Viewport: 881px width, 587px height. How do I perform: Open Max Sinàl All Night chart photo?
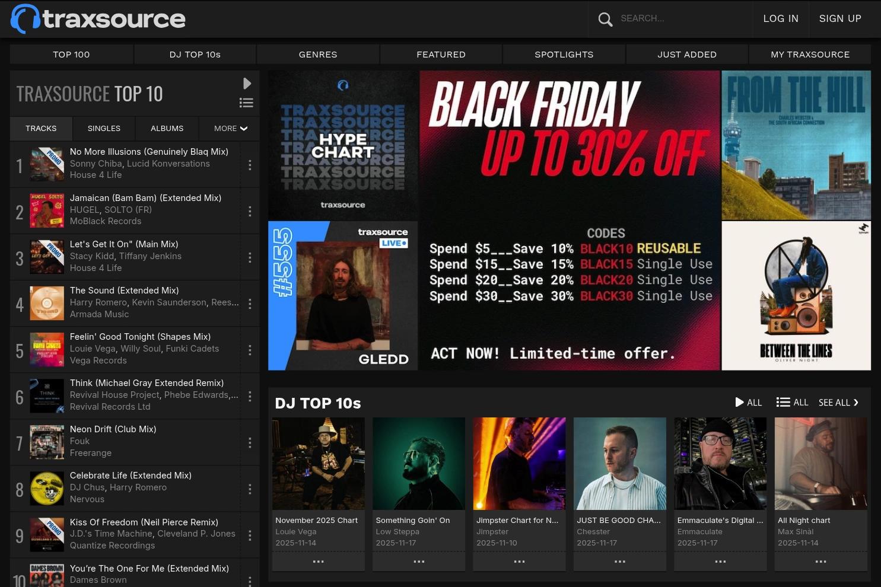821,464
